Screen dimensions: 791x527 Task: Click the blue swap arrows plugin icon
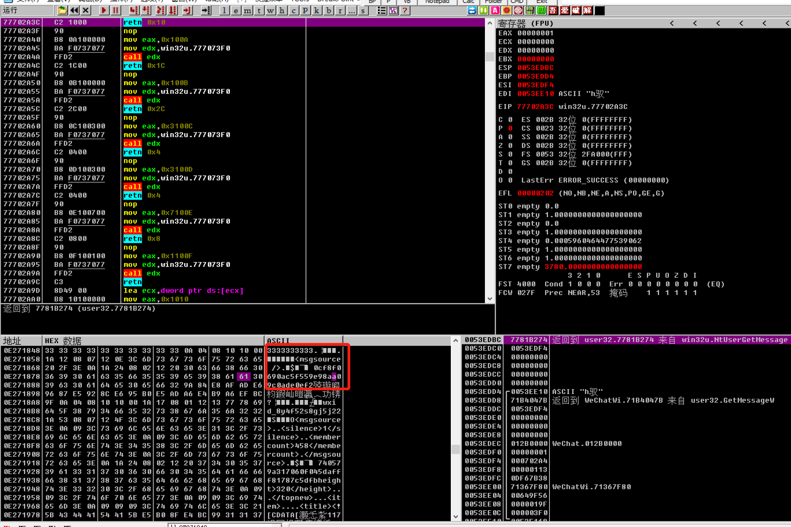click(472, 11)
